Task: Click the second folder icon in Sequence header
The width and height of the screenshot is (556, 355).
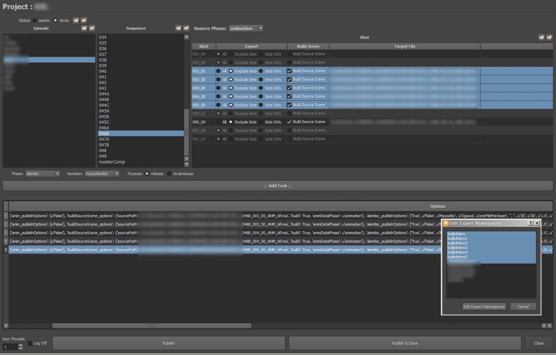Action: click(x=186, y=28)
